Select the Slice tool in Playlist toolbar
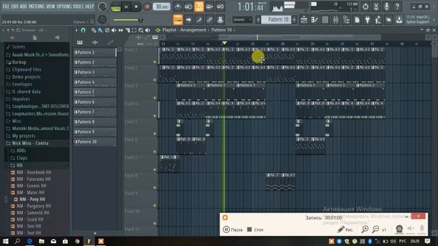Viewport: 438px width, 246px height. 127,30
